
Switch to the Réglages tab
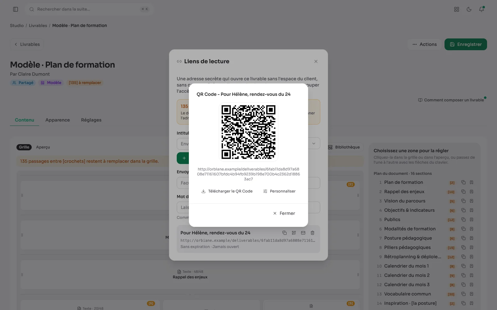click(x=91, y=120)
